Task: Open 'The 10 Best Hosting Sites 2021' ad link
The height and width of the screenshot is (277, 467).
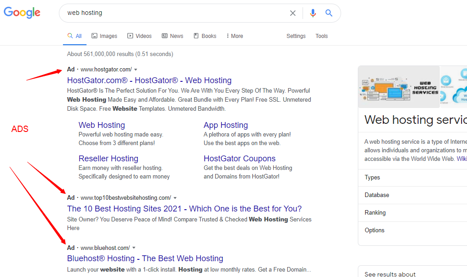Action: (x=184, y=209)
